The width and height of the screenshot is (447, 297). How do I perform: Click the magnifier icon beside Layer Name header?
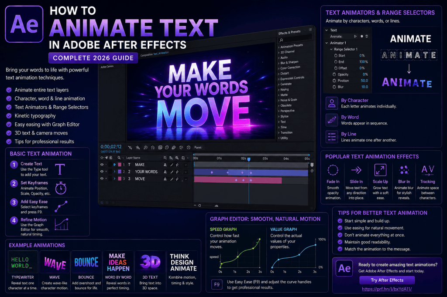pyautogui.click(x=119, y=158)
